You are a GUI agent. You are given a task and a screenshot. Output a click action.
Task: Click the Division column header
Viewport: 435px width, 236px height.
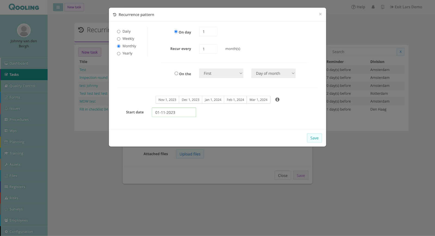377,62
